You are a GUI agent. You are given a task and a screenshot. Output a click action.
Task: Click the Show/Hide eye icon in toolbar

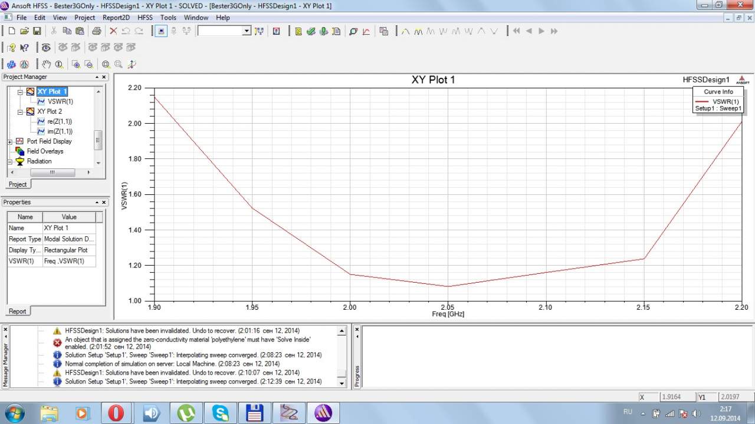(46, 48)
